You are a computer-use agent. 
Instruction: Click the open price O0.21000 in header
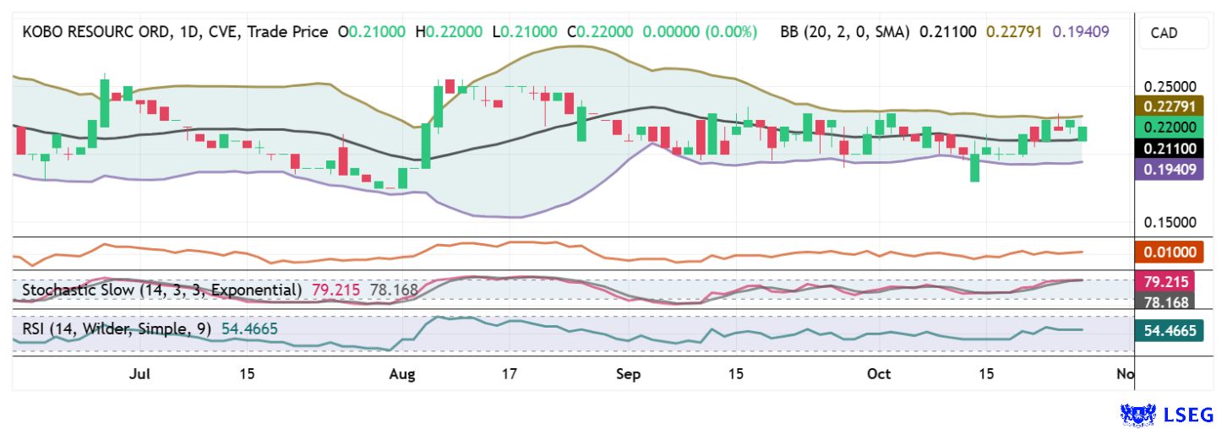coord(372,32)
